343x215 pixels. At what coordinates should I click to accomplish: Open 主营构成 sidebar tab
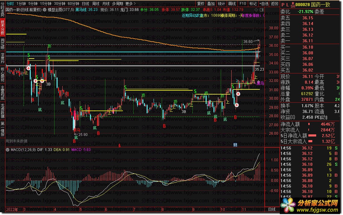[2, 93]
